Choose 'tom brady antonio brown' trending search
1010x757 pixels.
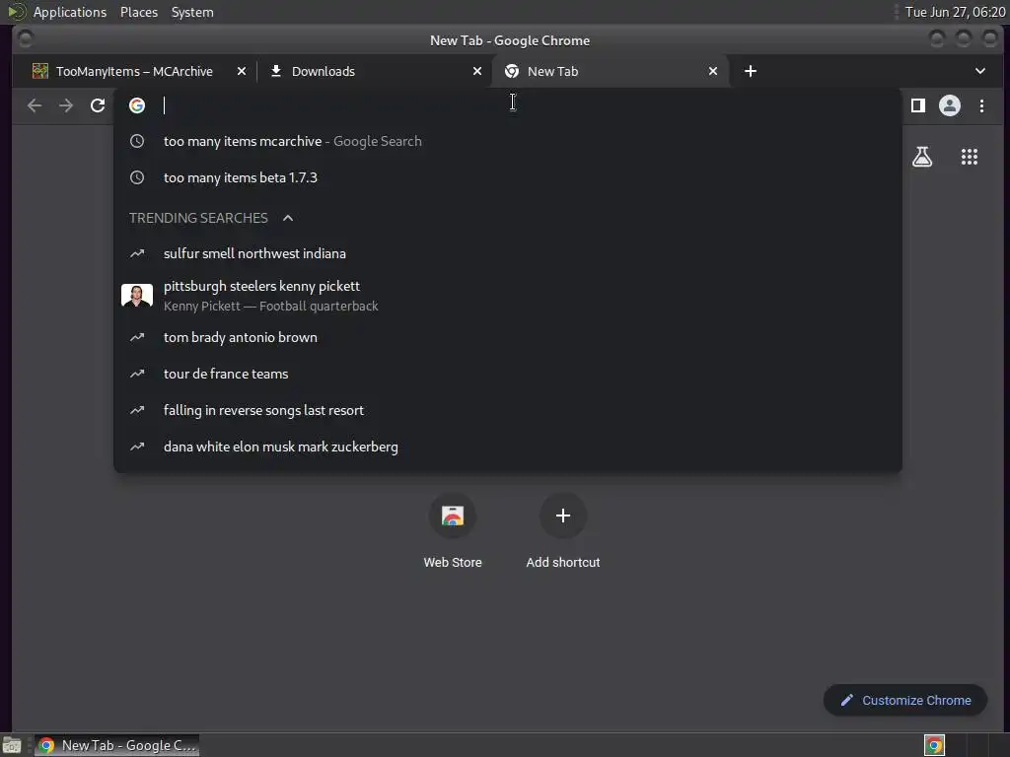pos(508,337)
